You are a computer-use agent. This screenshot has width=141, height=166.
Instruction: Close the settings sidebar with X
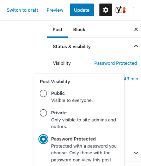[x=136, y=29]
